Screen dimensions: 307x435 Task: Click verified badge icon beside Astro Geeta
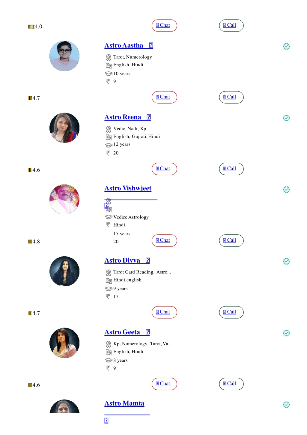point(286,333)
